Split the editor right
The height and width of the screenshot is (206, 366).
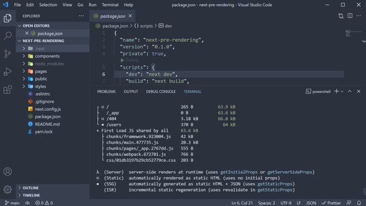click(x=350, y=16)
